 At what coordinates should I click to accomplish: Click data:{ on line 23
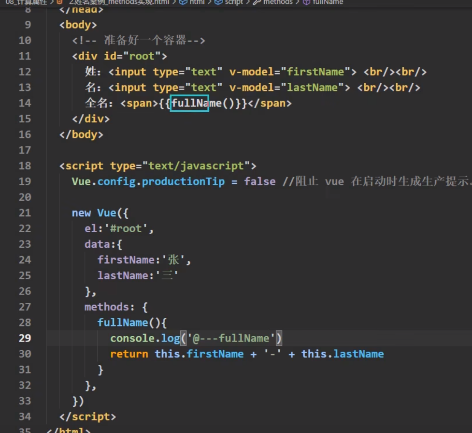[103, 244]
